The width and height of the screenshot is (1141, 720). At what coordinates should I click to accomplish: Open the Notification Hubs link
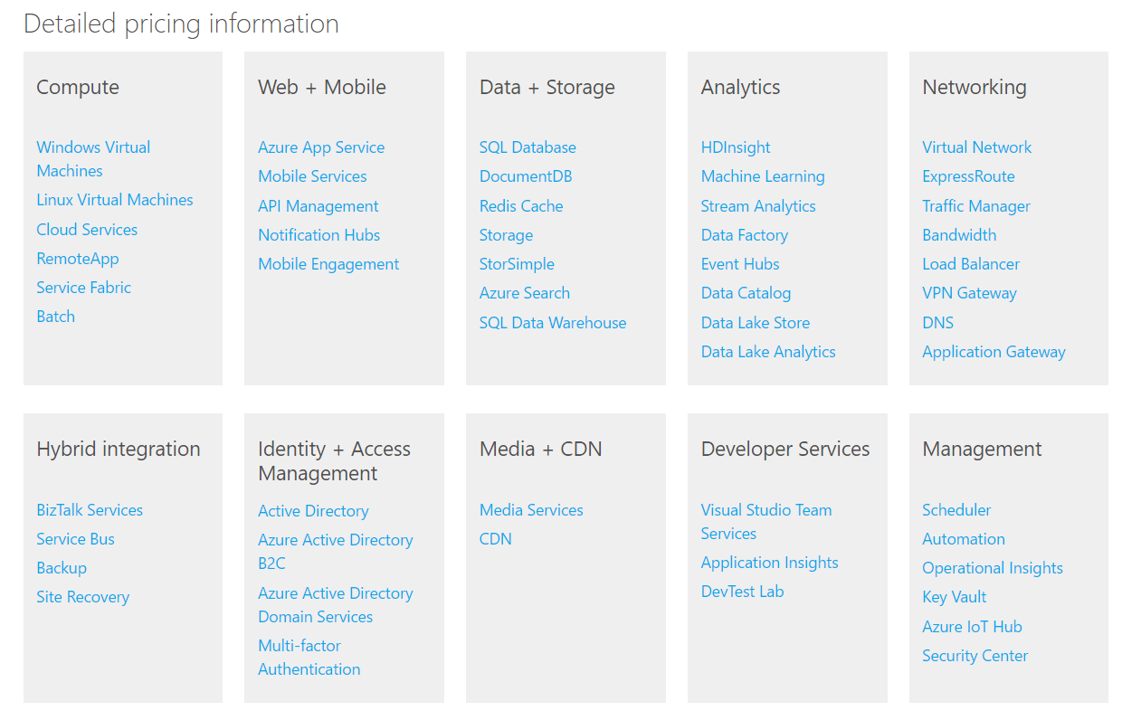click(319, 234)
